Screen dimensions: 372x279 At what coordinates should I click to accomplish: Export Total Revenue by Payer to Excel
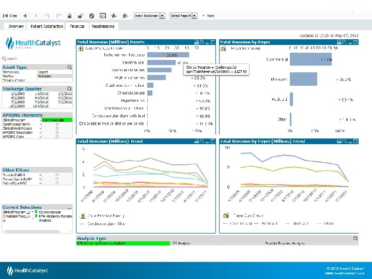pyautogui.click(x=345, y=42)
